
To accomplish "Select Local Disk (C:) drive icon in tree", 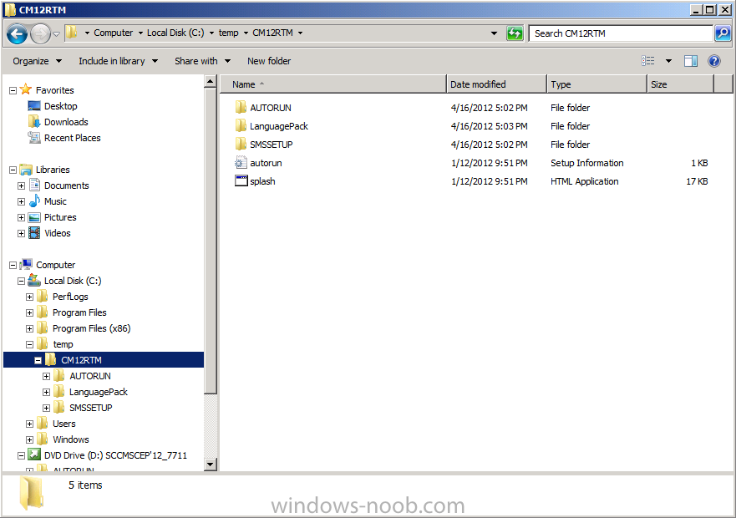I will (x=34, y=281).
